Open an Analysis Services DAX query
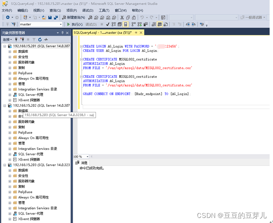 [x=114, y=17]
